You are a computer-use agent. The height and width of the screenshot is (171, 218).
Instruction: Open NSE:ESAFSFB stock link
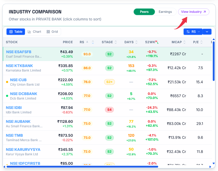coord(19,52)
